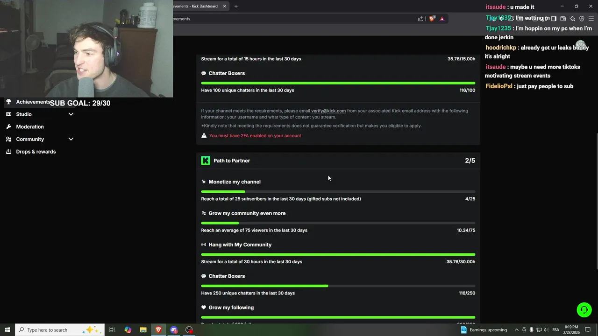Click hoodrichkp's chat message
The height and width of the screenshot is (336, 598).
click(x=537, y=52)
